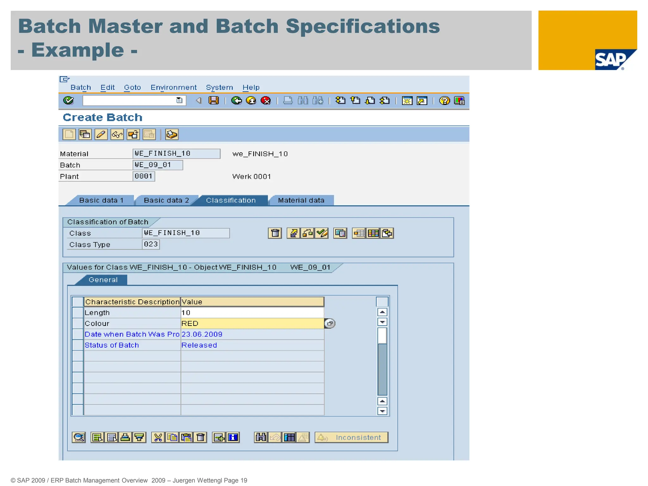Click the Status of Batch row selector

[x=78, y=345]
